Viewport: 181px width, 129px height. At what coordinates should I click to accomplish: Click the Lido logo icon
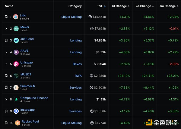pos(16,17)
